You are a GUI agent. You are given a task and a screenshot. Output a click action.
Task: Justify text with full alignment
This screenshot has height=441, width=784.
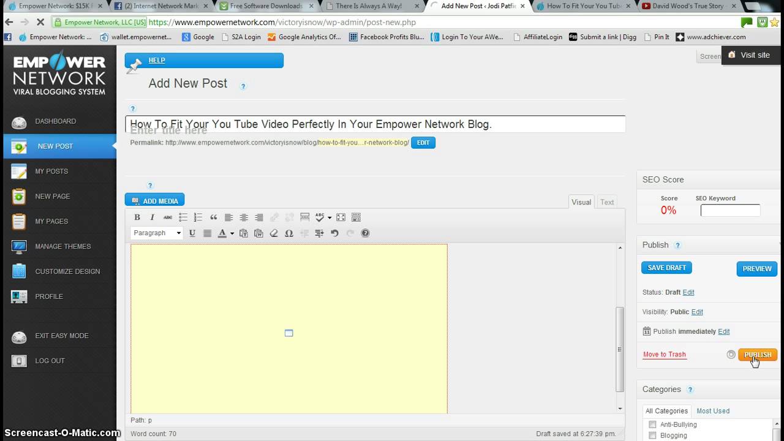tap(207, 233)
